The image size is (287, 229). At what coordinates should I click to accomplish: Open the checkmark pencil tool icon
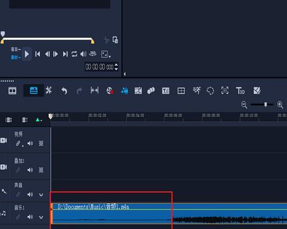257,91
